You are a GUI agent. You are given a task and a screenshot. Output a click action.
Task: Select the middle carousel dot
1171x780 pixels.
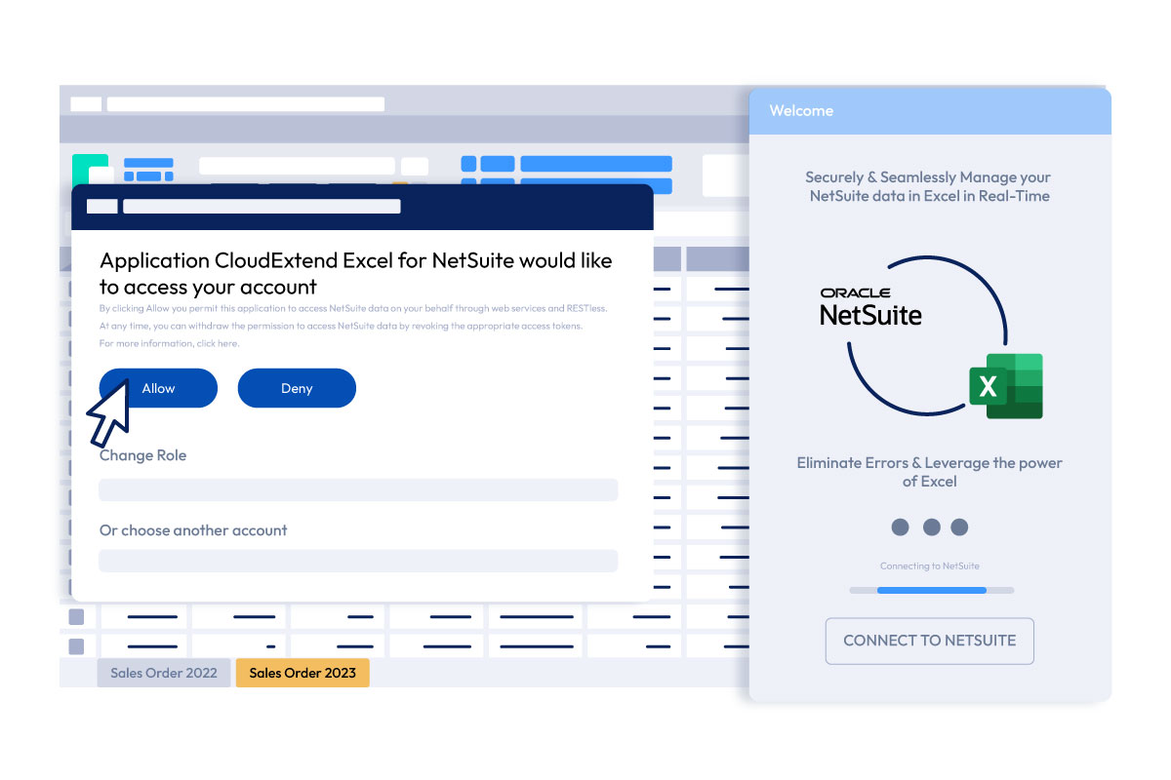tap(931, 527)
